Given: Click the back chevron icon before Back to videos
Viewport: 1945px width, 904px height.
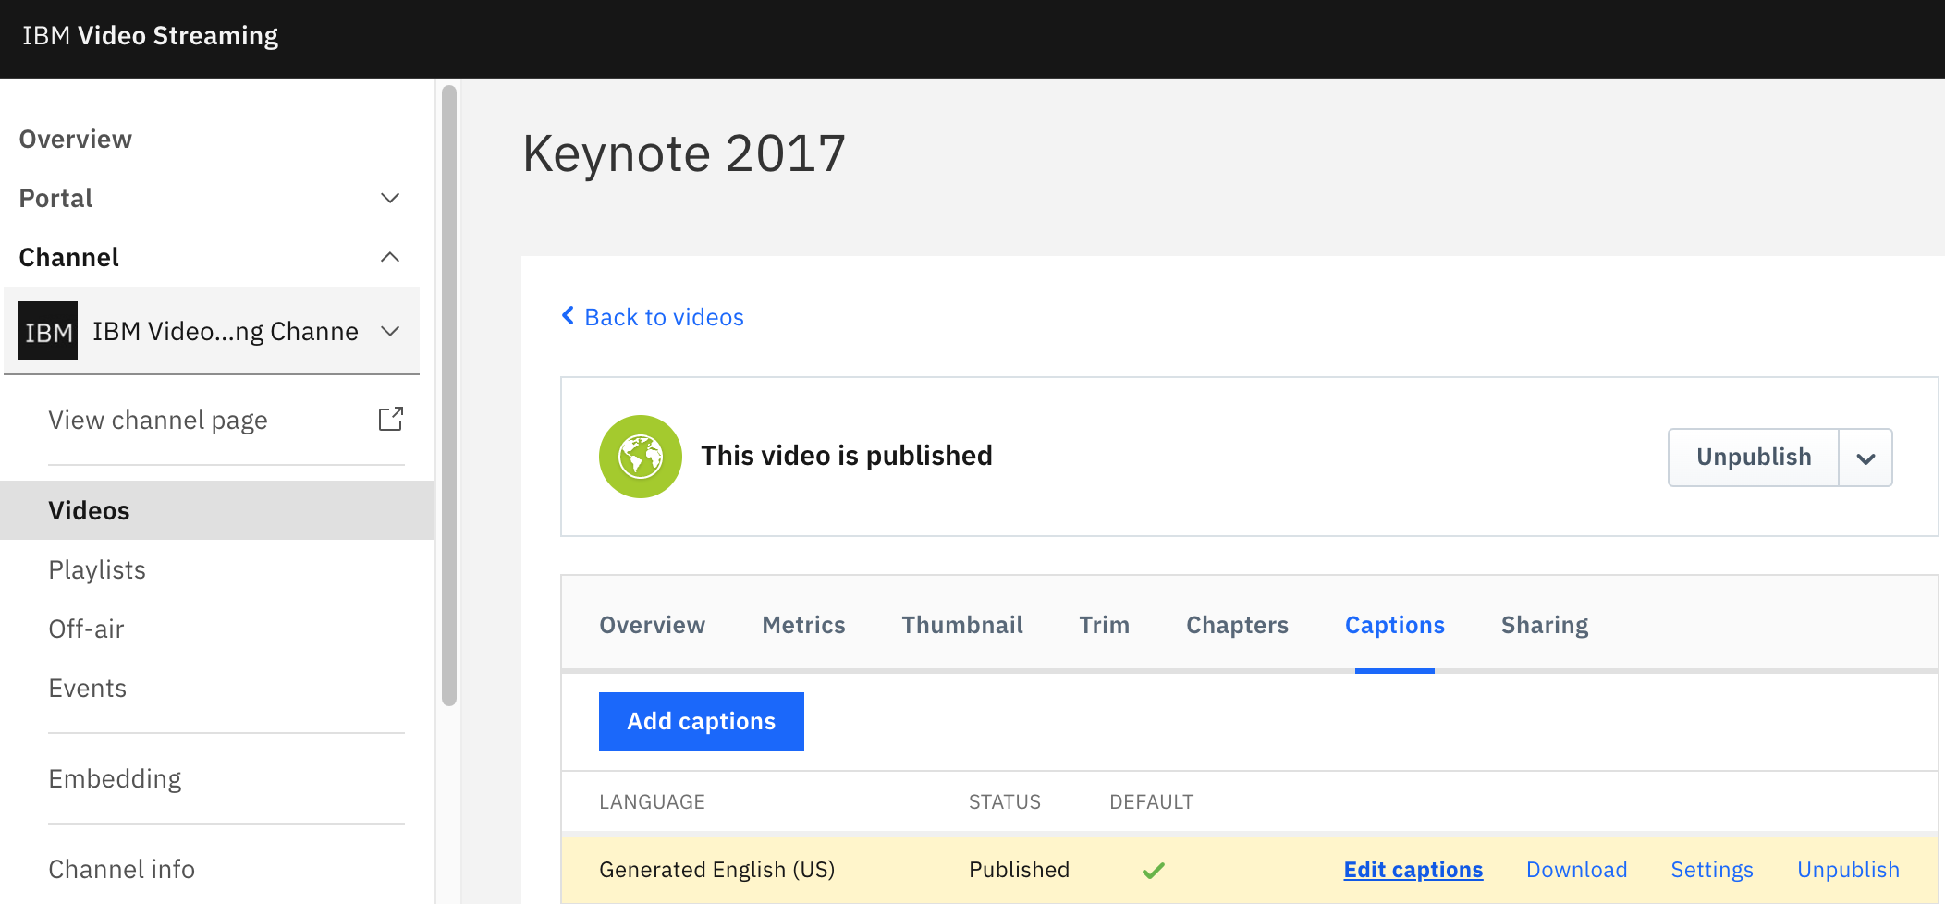Looking at the screenshot, I should pyautogui.click(x=569, y=316).
